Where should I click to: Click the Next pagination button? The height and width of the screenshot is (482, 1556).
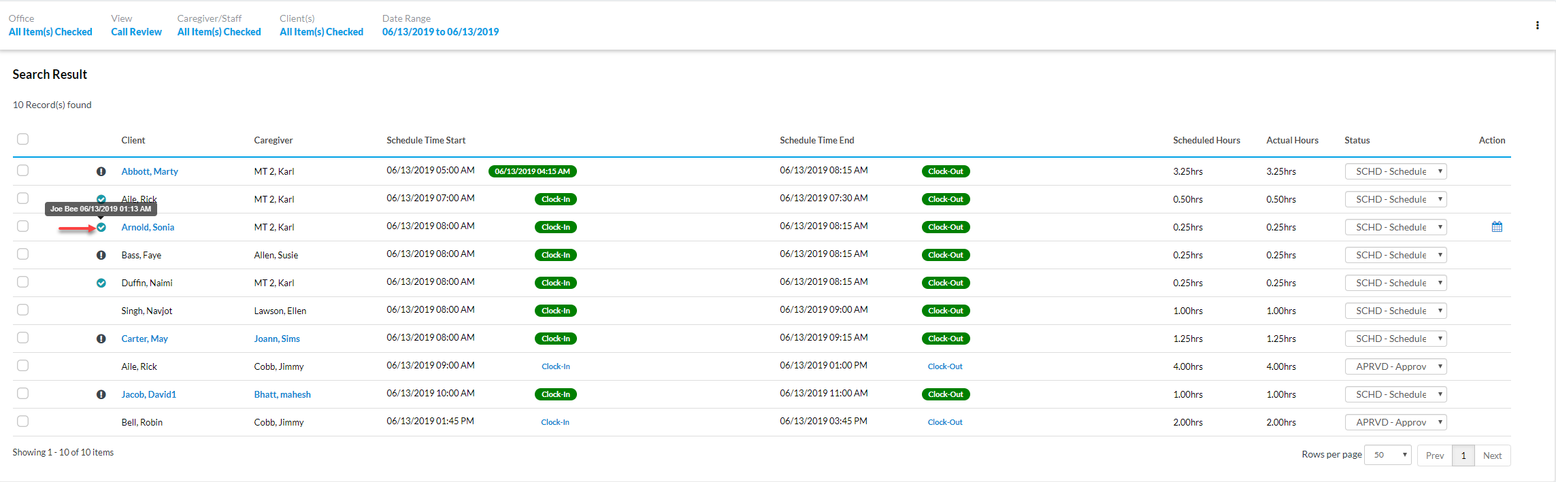point(1492,455)
